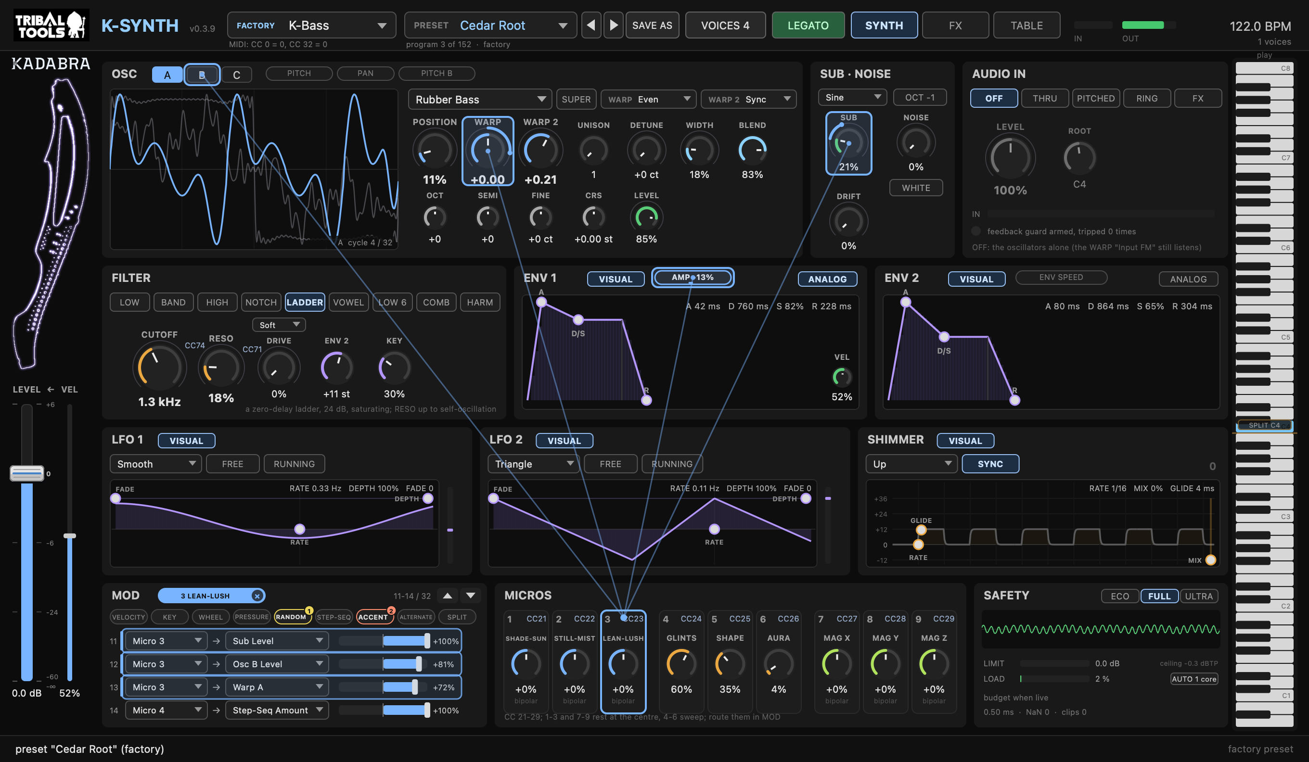
Task: Click the SAVE AS button
Action: [652, 25]
